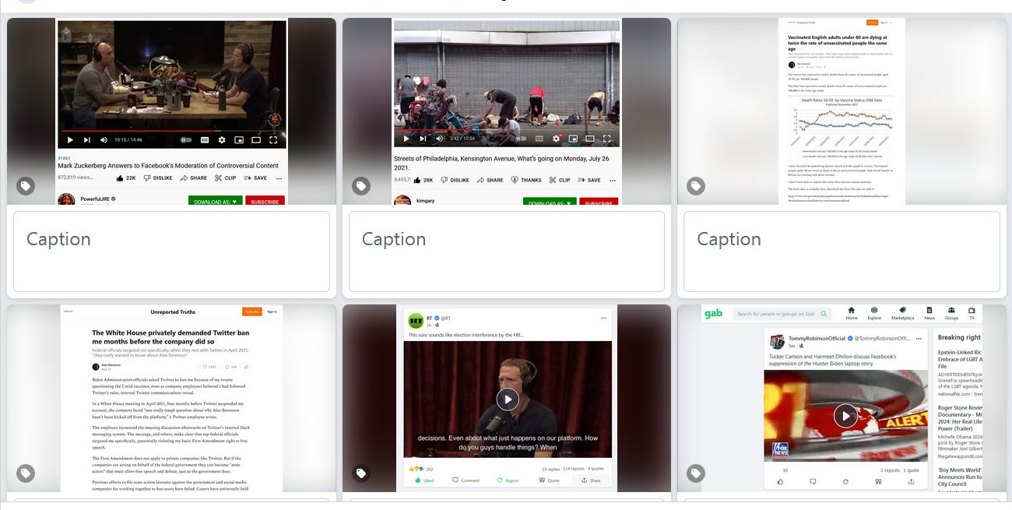This screenshot has height=510, width=1012.
Task: Open Gab News tab
Action: (x=929, y=313)
